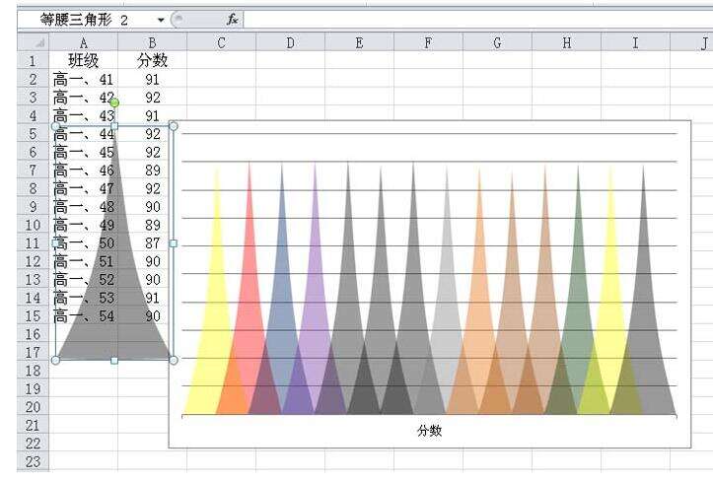713x482 pixels.
Task: Select row header 20
Action: (34, 407)
